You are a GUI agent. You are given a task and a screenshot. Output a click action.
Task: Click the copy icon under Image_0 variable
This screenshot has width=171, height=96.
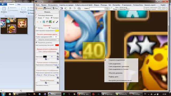pyautogui.click(x=58, y=67)
